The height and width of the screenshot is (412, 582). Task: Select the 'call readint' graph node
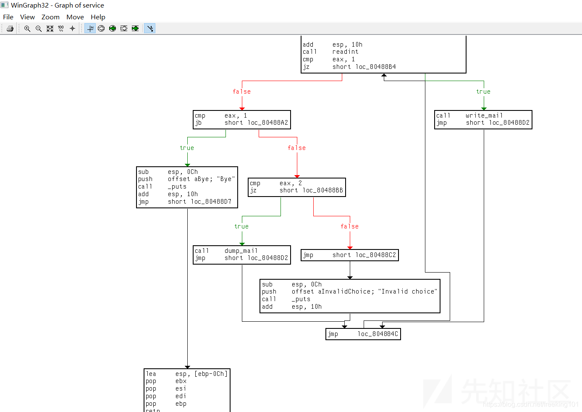384,55
